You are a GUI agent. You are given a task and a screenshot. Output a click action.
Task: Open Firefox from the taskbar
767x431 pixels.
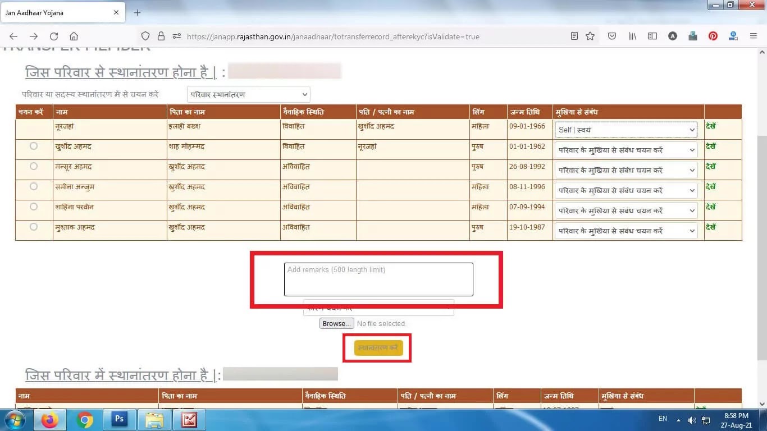coord(49,420)
